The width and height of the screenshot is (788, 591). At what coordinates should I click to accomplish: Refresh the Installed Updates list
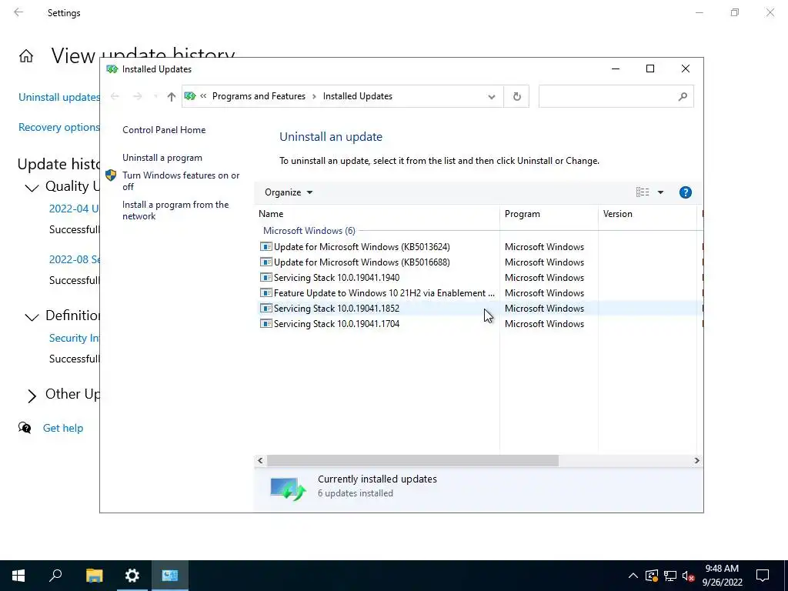pyautogui.click(x=516, y=96)
